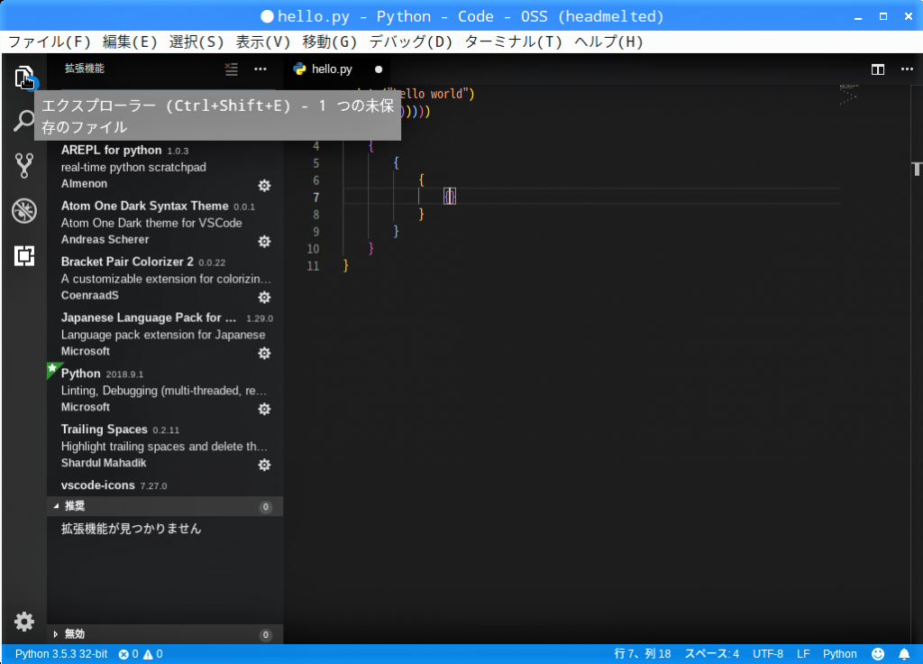
Task: Split the editor to the side
Action: [x=878, y=69]
